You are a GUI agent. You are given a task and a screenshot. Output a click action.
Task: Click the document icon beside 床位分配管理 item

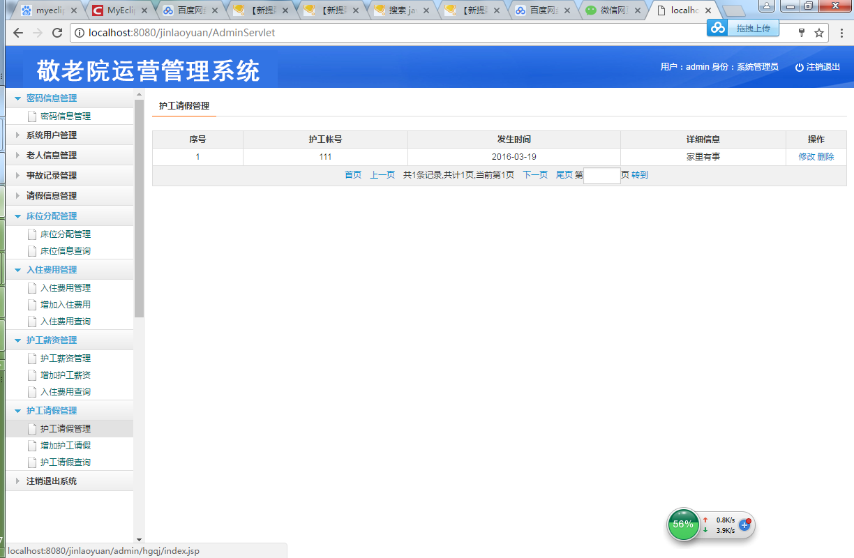(31, 234)
